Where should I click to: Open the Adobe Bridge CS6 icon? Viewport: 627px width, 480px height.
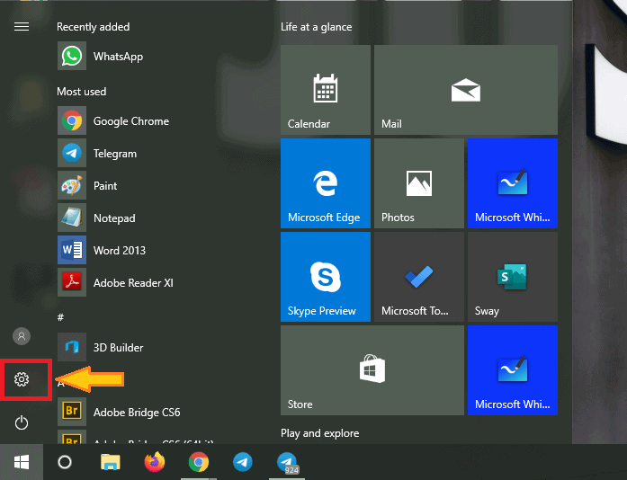[72, 412]
